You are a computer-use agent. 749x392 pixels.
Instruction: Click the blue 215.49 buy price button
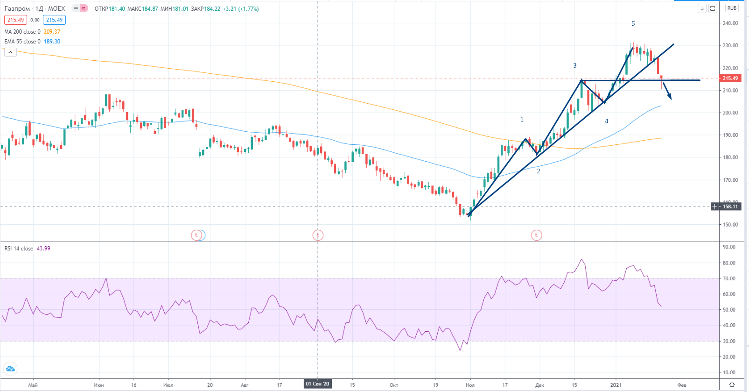[x=54, y=20]
